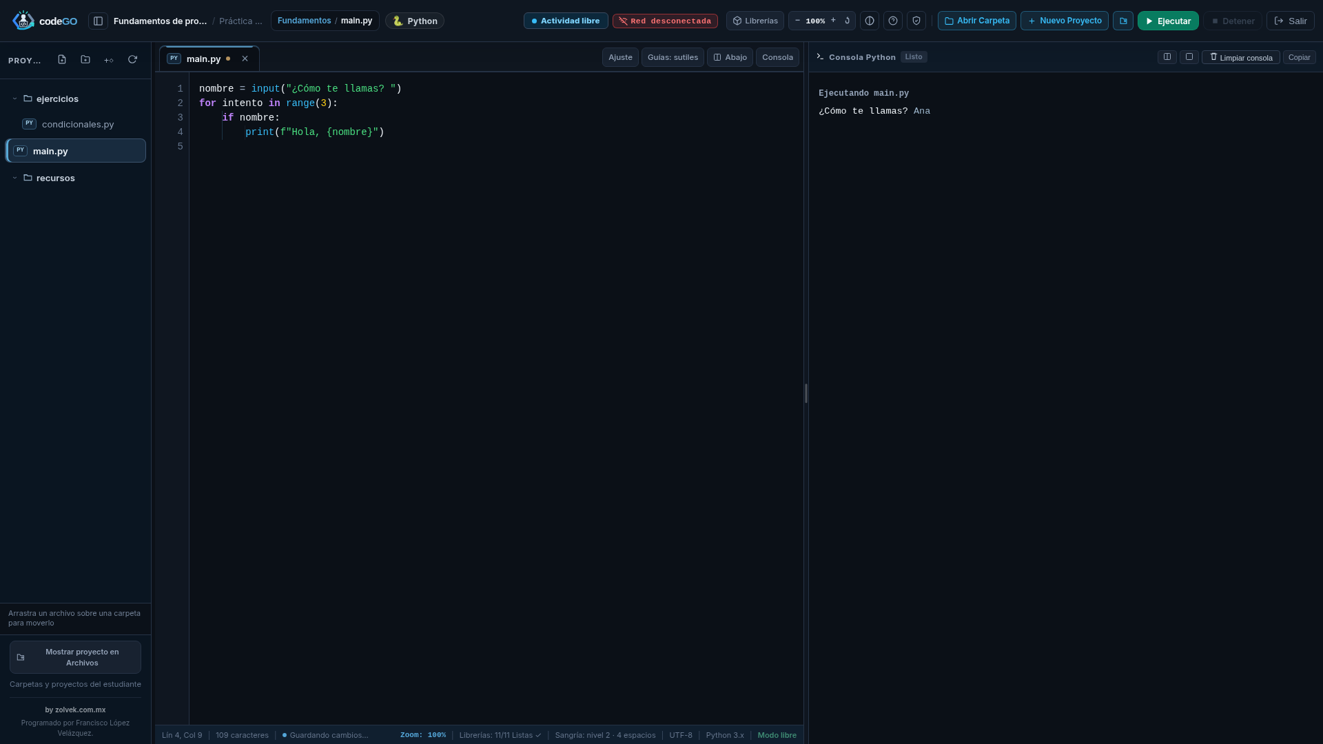Increase zoom with the plus button
Screen dimensions: 1323x744
833,21
